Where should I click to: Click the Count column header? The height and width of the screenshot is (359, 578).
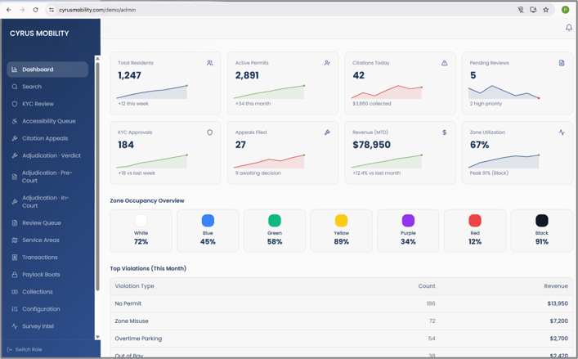(x=427, y=286)
